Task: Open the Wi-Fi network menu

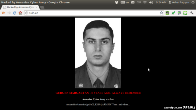Action: pos(145,2)
